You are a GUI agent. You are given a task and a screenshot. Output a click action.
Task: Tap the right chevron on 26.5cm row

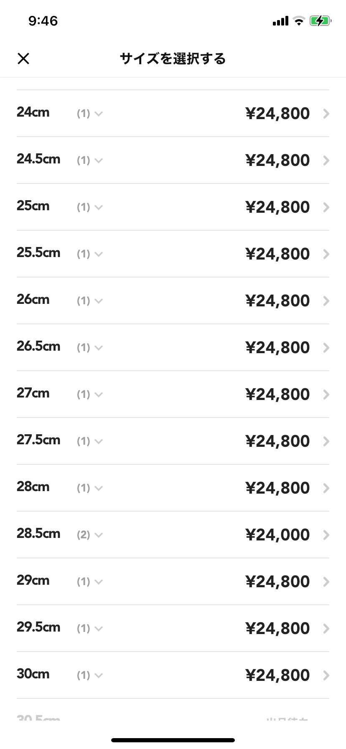click(x=326, y=348)
